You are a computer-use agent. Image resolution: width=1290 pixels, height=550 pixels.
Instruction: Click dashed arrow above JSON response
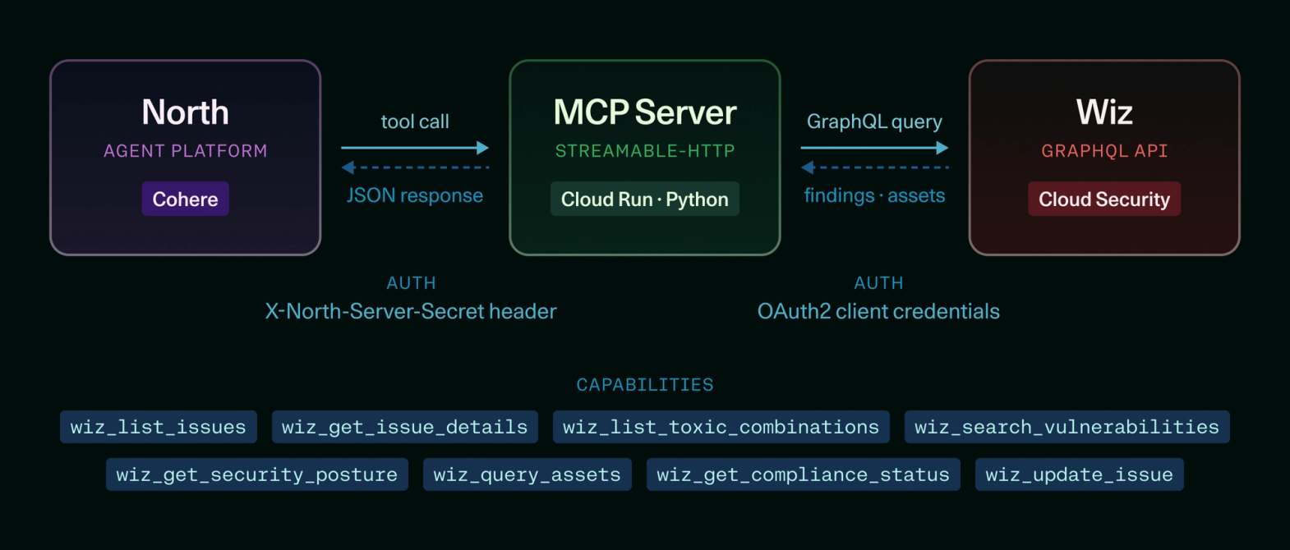pyautogui.click(x=415, y=167)
